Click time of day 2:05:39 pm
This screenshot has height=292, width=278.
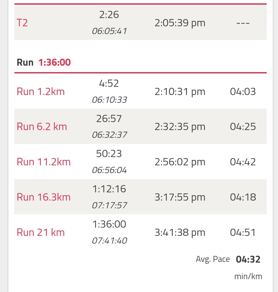(180, 23)
